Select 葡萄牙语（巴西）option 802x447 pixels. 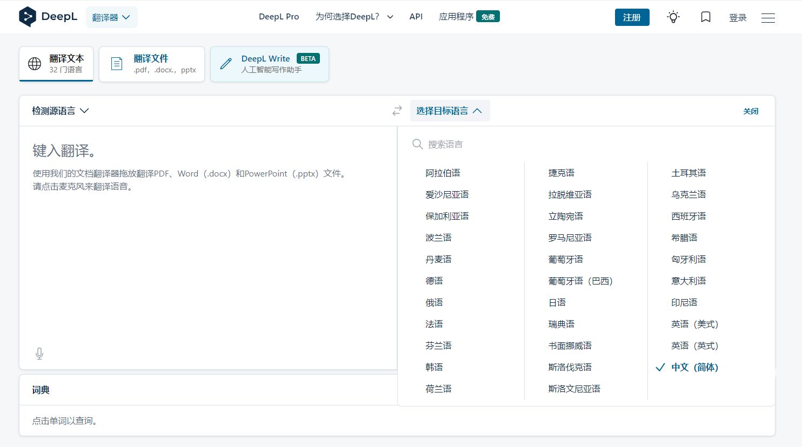click(x=580, y=281)
